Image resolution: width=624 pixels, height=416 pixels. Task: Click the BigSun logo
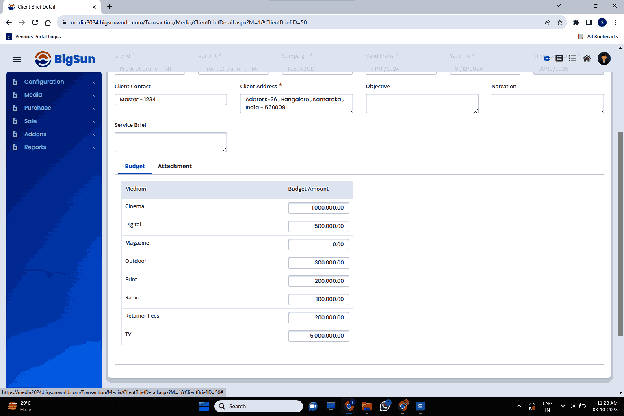click(x=65, y=59)
